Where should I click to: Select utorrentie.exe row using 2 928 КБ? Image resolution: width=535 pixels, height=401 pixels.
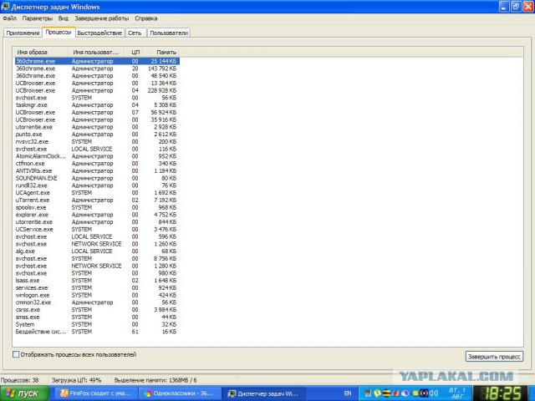click(97, 127)
